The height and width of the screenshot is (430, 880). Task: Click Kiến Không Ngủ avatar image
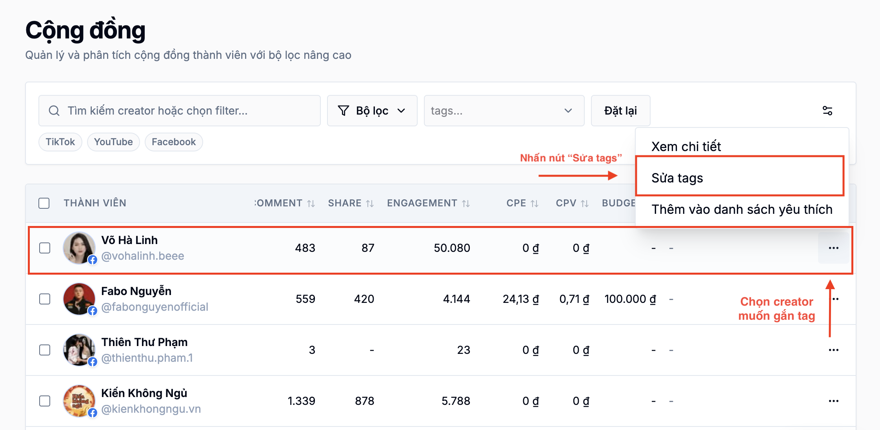[79, 401]
